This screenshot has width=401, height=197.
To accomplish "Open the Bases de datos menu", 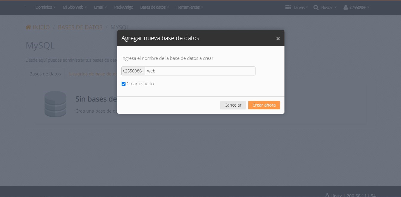I will point(154,7).
